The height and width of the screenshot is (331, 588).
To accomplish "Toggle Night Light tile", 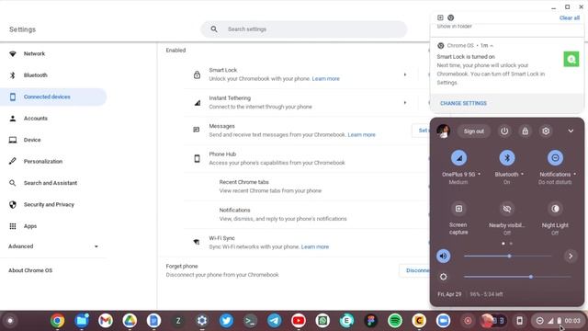I will pos(555,209).
